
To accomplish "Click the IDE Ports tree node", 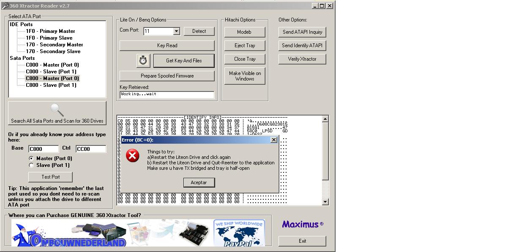I will click(x=21, y=24).
